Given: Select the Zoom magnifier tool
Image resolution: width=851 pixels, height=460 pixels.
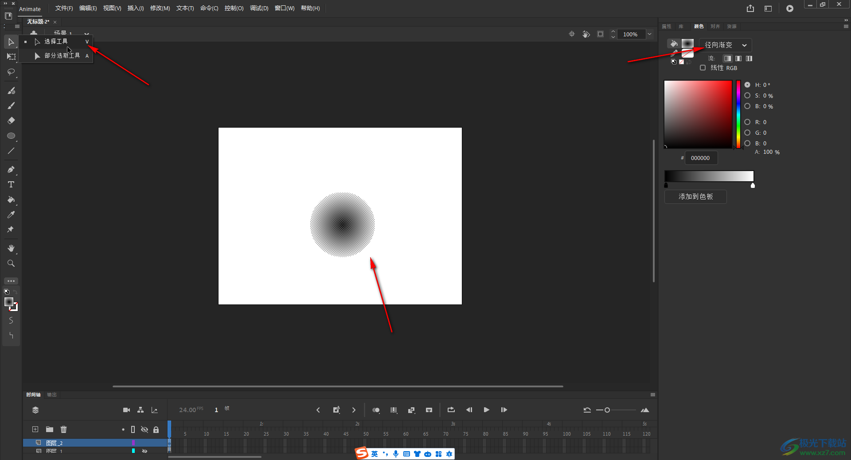Looking at the screenshot, I should click(11, 263).
